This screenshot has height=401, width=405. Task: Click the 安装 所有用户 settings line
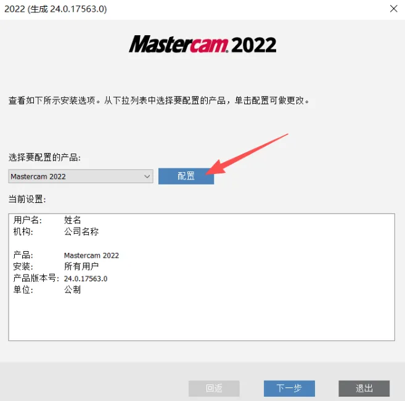(56, 267)
